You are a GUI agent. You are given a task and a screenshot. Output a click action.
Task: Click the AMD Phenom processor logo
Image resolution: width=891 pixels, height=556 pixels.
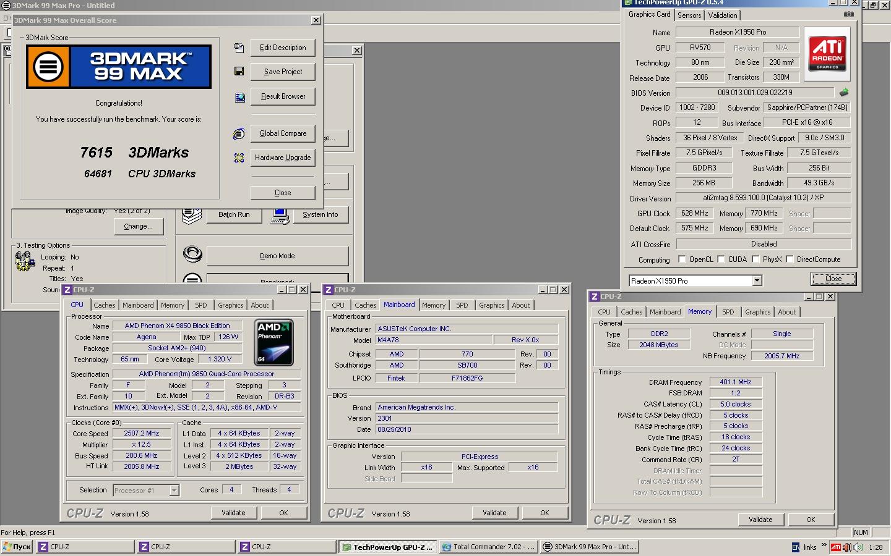[x=274, y=342]
